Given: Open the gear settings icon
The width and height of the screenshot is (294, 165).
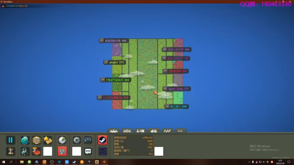Looking at the screenshot, I should pyautogui.click(x=77, y=140).
